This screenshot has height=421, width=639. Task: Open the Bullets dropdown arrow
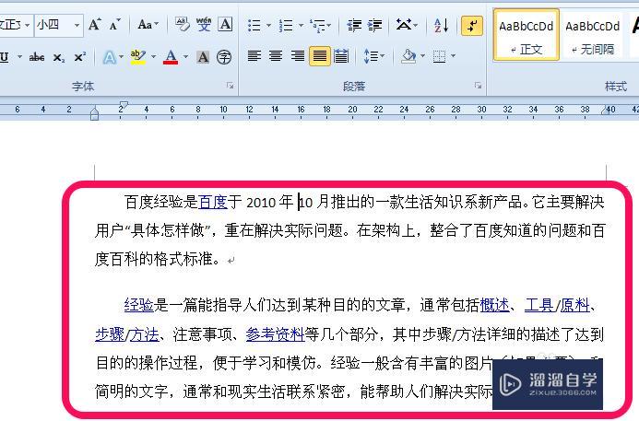point(268,26)
